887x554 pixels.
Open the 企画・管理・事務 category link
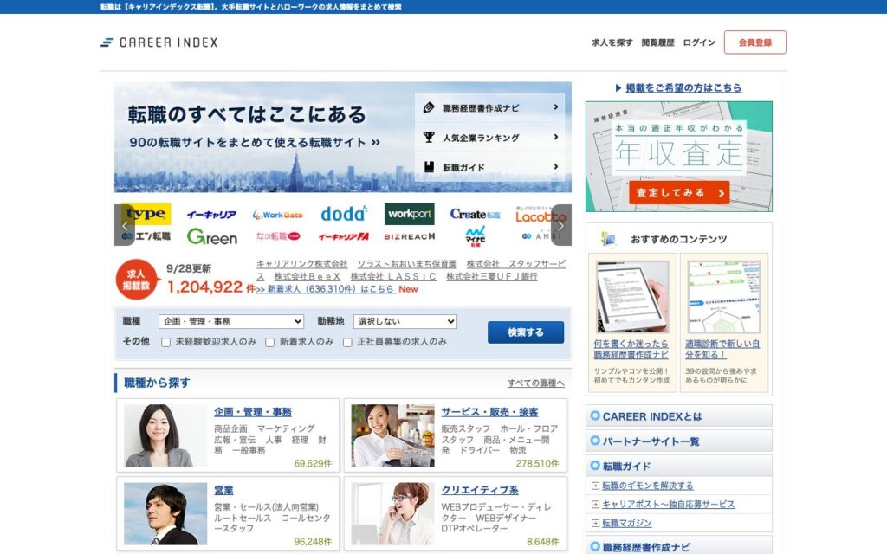[x=253, y=412]
